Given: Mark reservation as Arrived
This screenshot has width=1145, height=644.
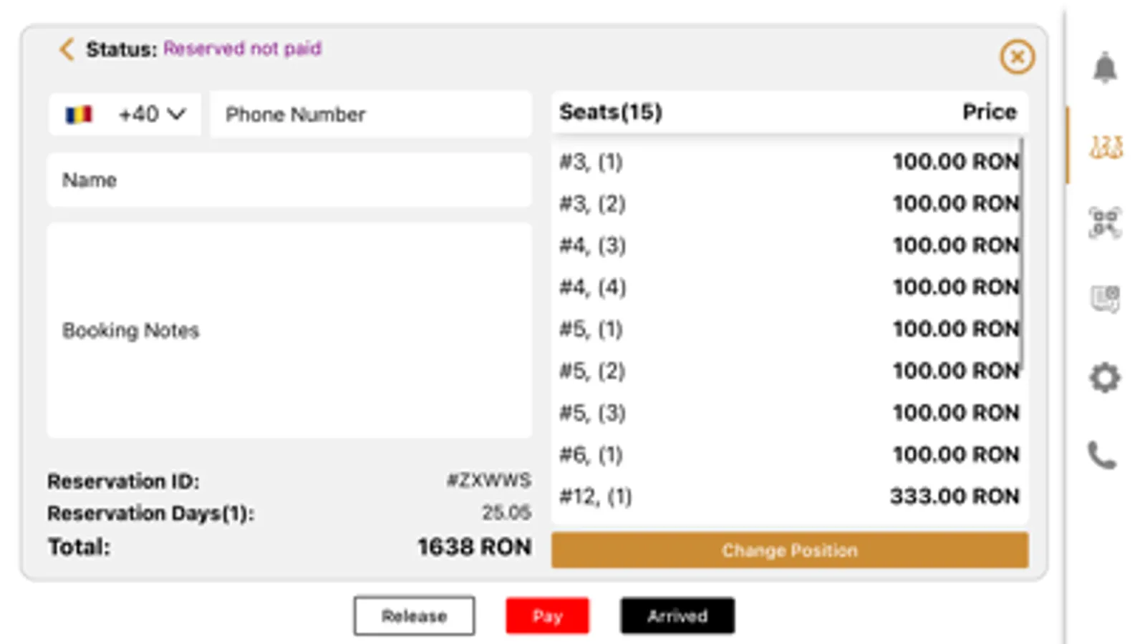Looking at the screenshot, I should [677, 616].
